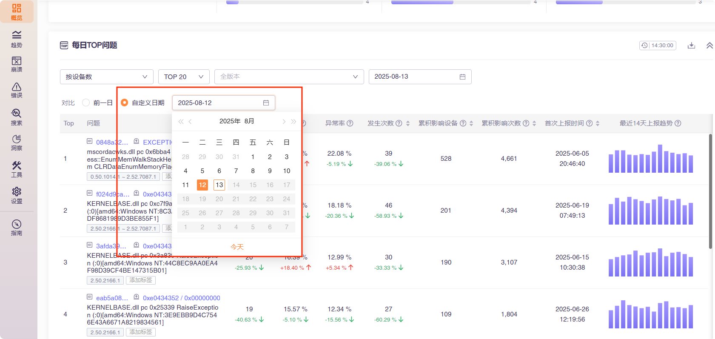
Task: Open the 概览 overview sidebar item
Action: (x=17, y=12)
